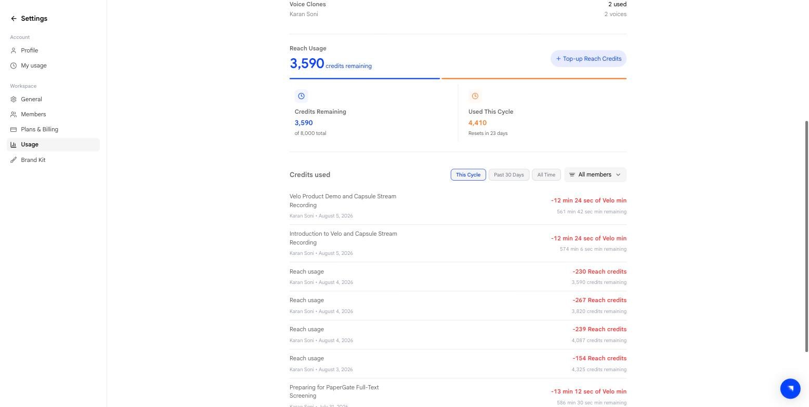Navigate to Plans & Billing

tap(53, 129)
